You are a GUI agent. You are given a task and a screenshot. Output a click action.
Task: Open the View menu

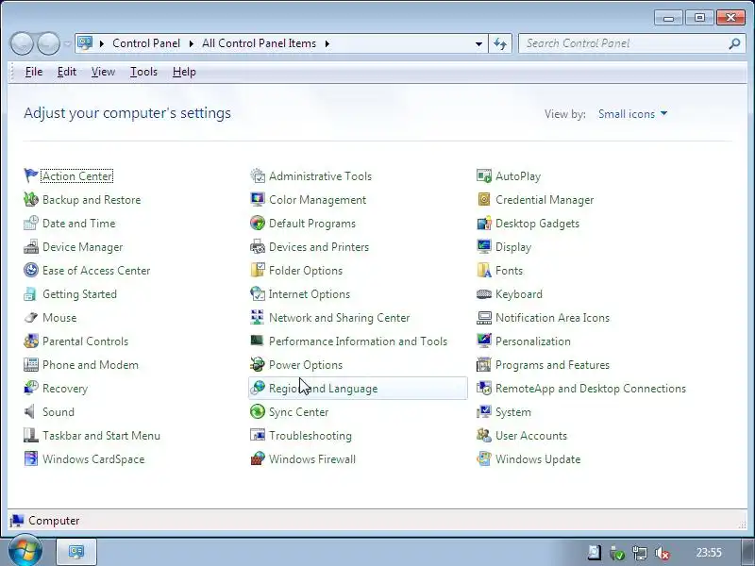103,72
